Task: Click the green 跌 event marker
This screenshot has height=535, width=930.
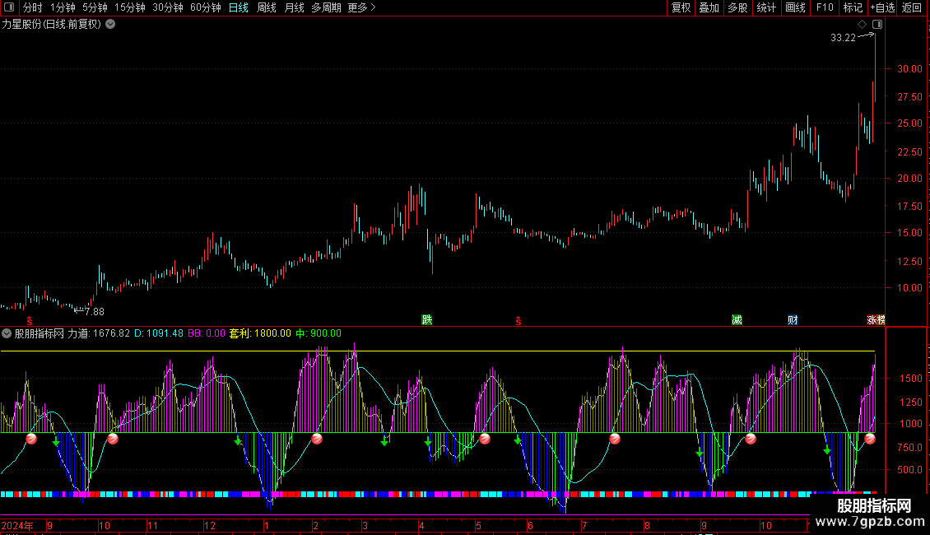Action: 426,319
